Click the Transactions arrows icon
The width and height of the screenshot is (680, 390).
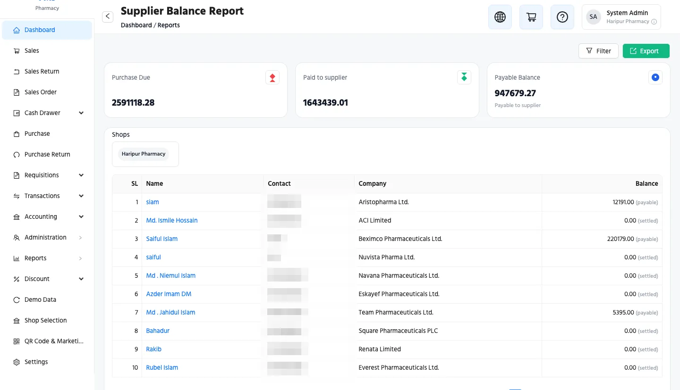17,196
